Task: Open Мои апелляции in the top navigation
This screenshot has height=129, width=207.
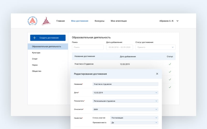Action: coord(119,21)
